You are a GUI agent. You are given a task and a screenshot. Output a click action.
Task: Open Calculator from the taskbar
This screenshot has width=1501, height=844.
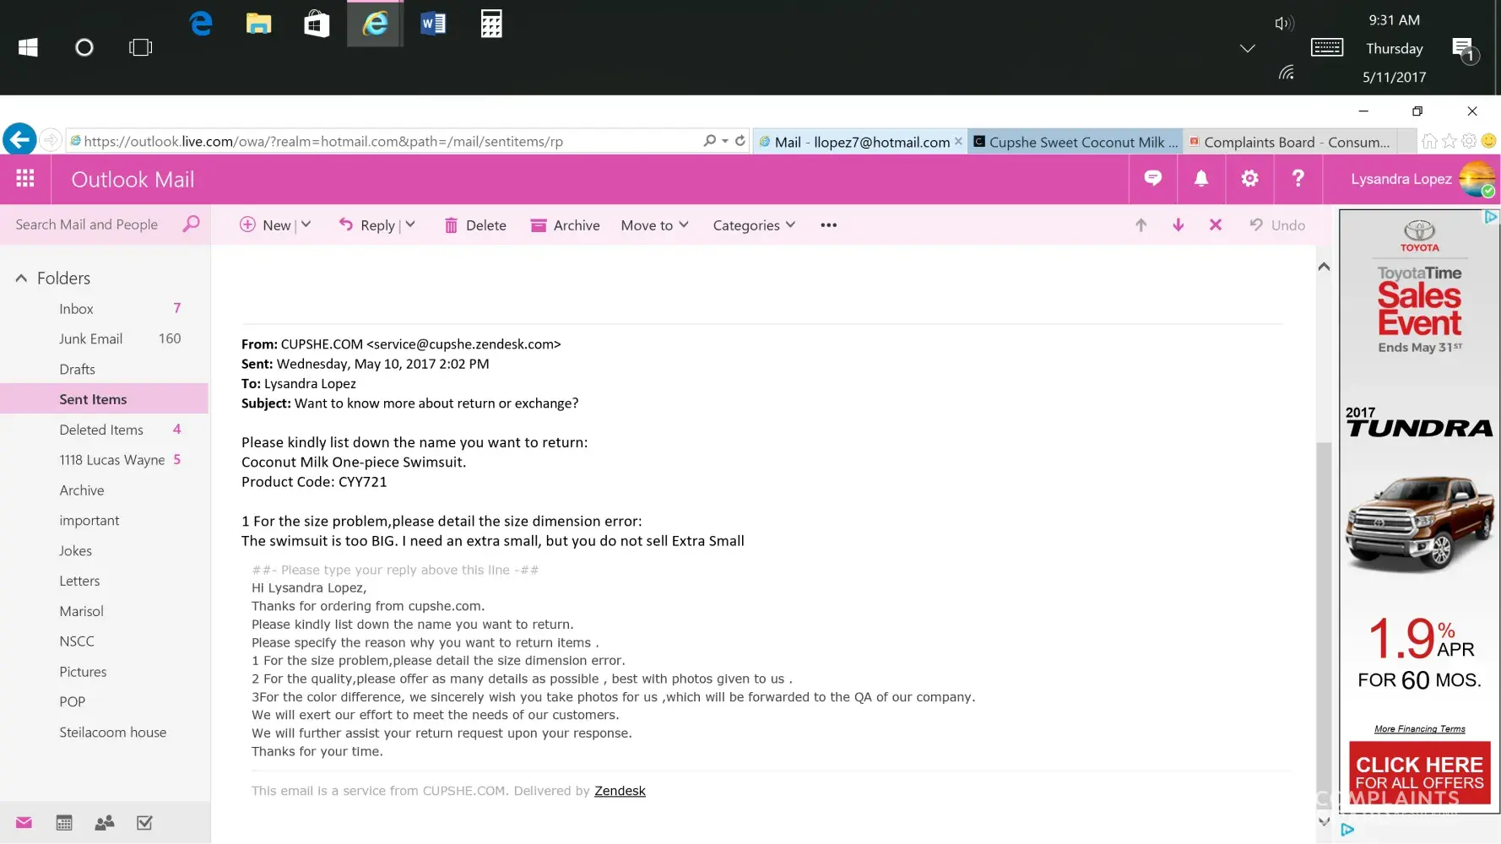click(491, 24)
